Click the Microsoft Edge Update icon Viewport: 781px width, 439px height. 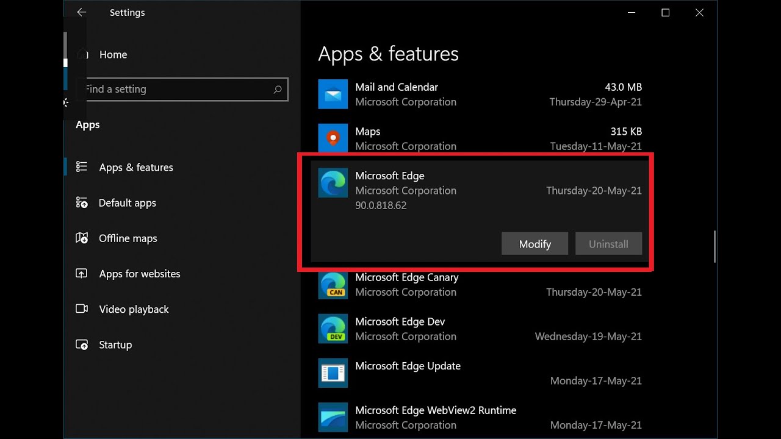pos(333,373)
